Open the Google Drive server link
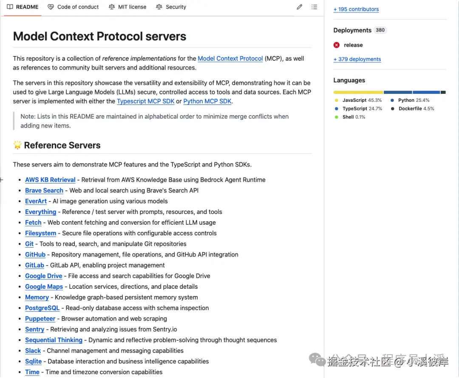This screenshot has height=378, width=459. [44, 276]
